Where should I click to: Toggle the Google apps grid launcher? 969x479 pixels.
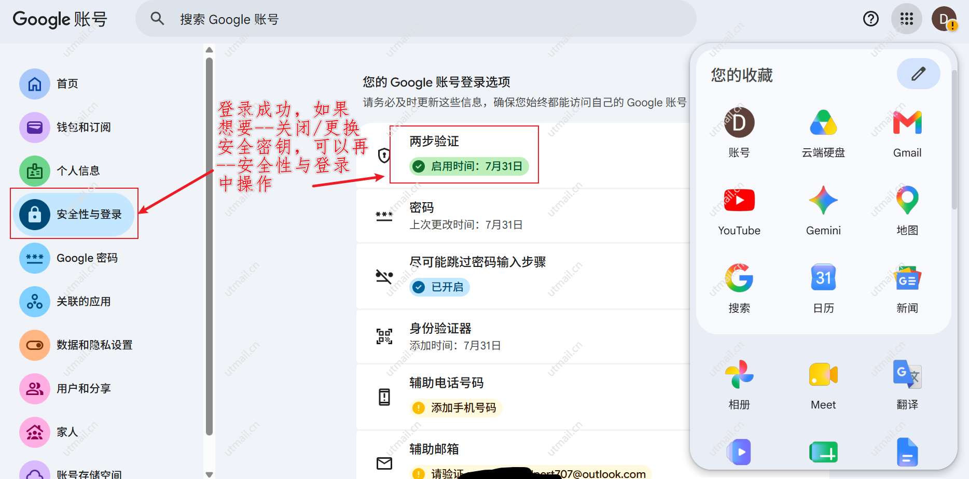[x=907, y=19]
